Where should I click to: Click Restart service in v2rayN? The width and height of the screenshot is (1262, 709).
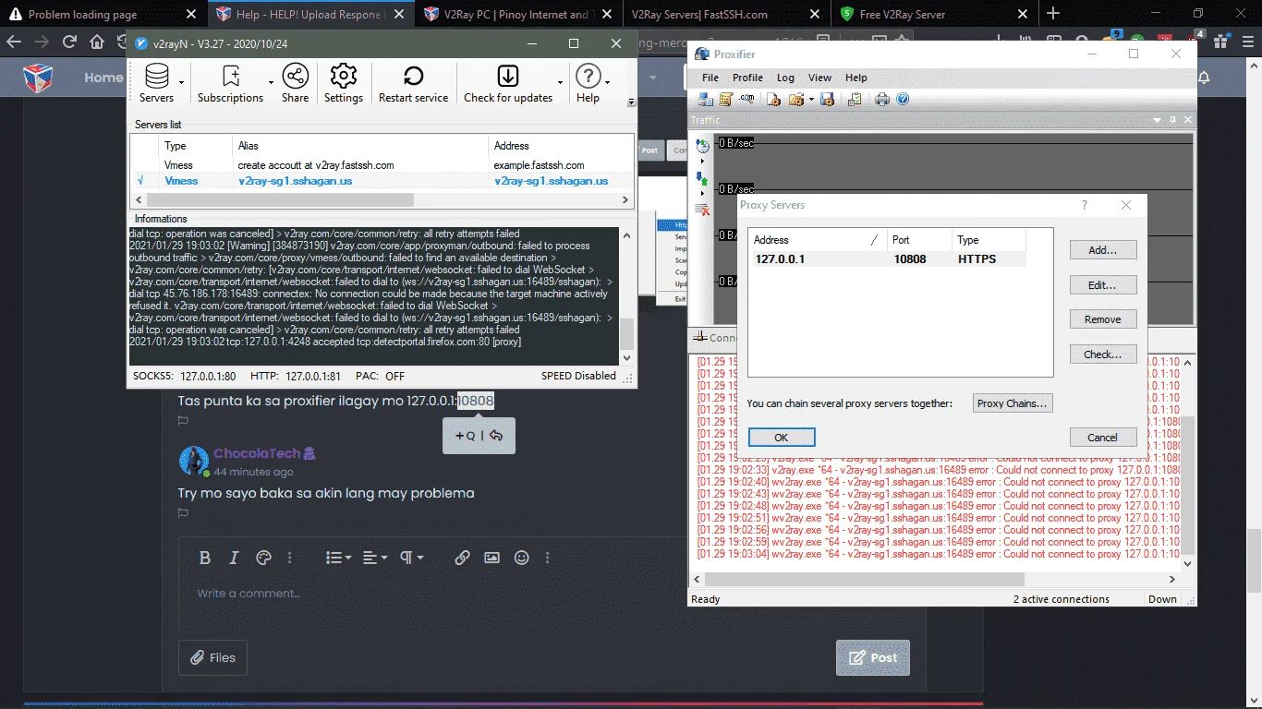click(x=413, y=83)
